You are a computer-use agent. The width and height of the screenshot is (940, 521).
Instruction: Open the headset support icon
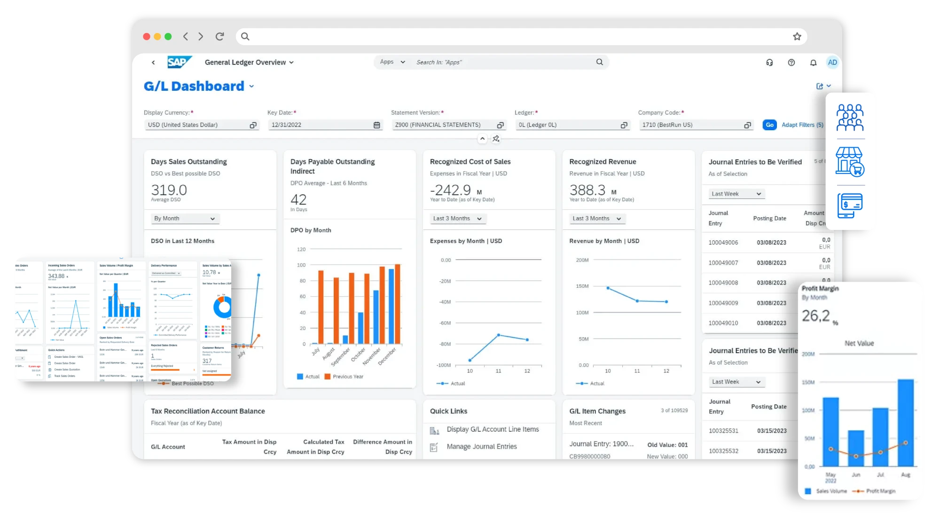(769, 63)
